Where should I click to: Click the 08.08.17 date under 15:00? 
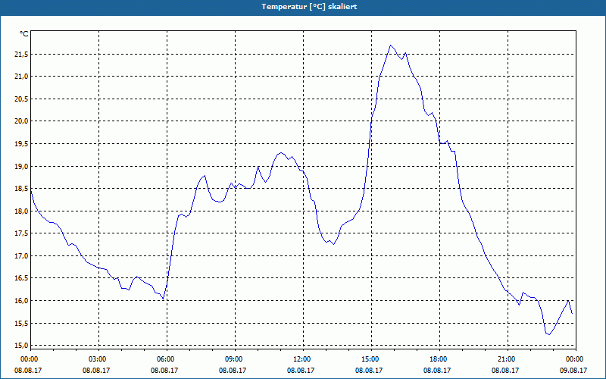click(369, 370)
